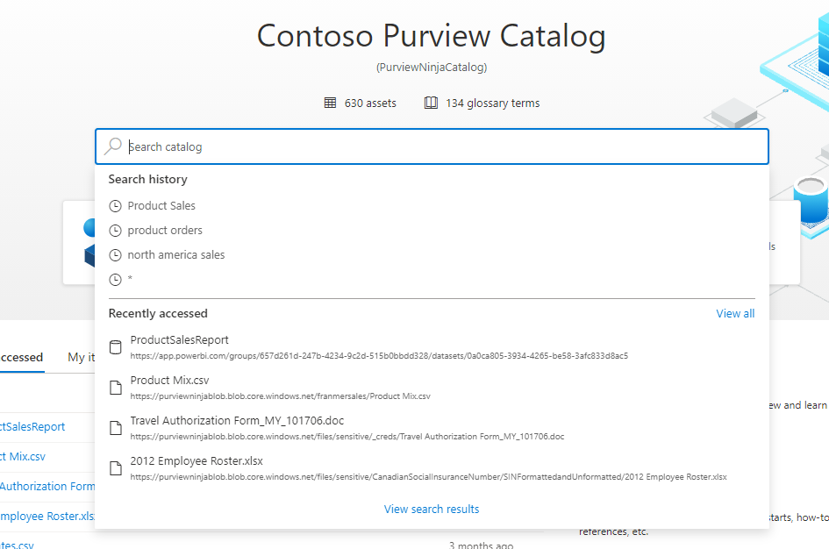Image resolution: width=829 pixels, height=549 pixels.
Task: Open Travel Authorization Form_MY_101706.doc
Action: (237, 421)
